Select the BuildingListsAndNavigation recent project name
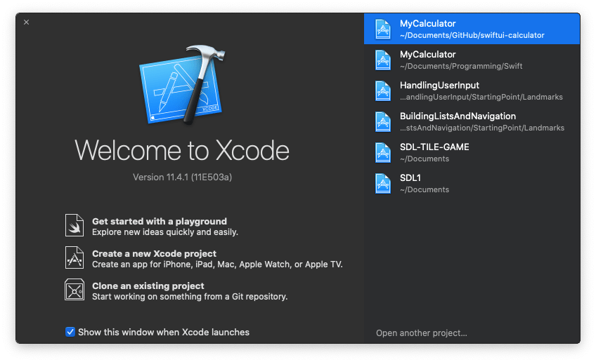Viewport: 596px width, 362px height. [458, 116]
